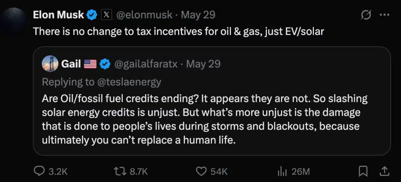
Task: Click the share upload arrow icon
Action: (385, 171)
